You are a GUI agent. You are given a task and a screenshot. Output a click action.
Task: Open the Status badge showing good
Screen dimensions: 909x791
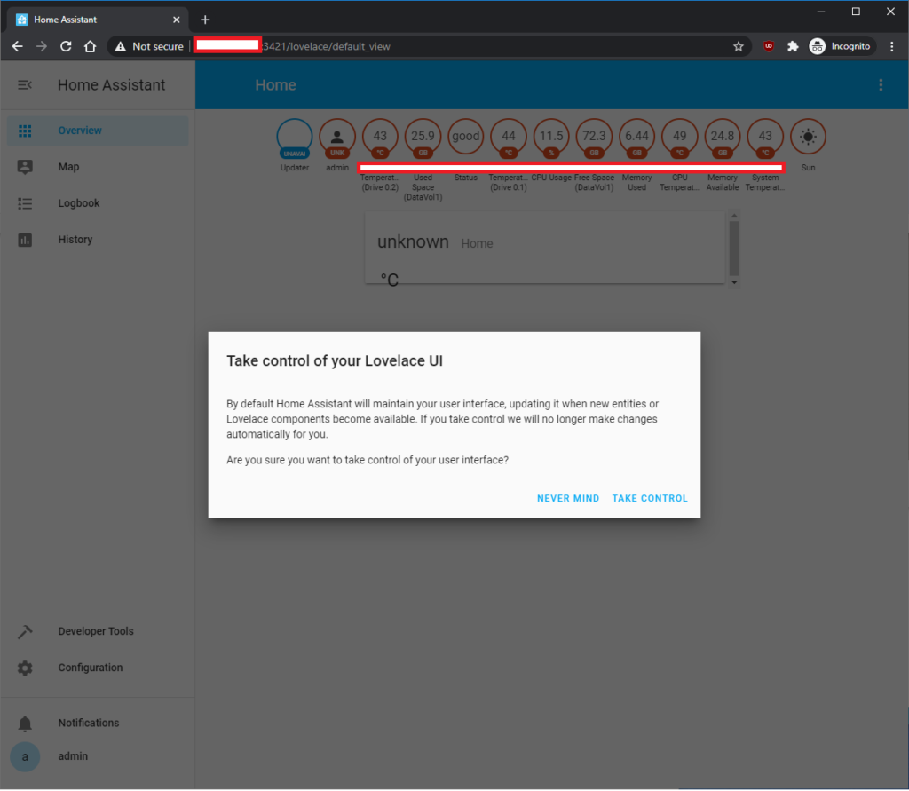click(x=465, y=137)
